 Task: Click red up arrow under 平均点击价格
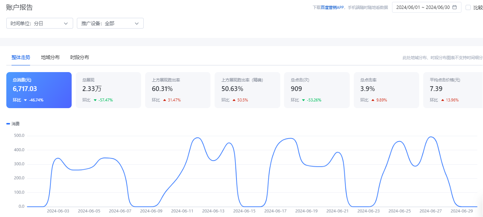pyautogui.click(x=443, y=100)
